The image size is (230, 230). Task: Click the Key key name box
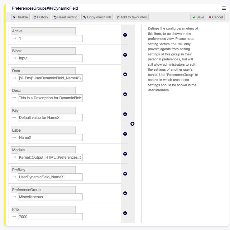coord(43,110)
